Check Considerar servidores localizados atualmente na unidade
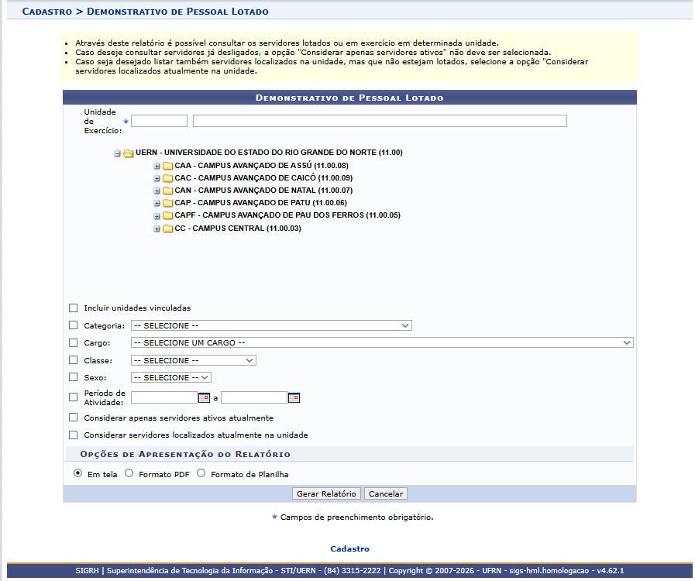This screenshot has height=581, width=695. pyautogui.click(x=73, y=435)
